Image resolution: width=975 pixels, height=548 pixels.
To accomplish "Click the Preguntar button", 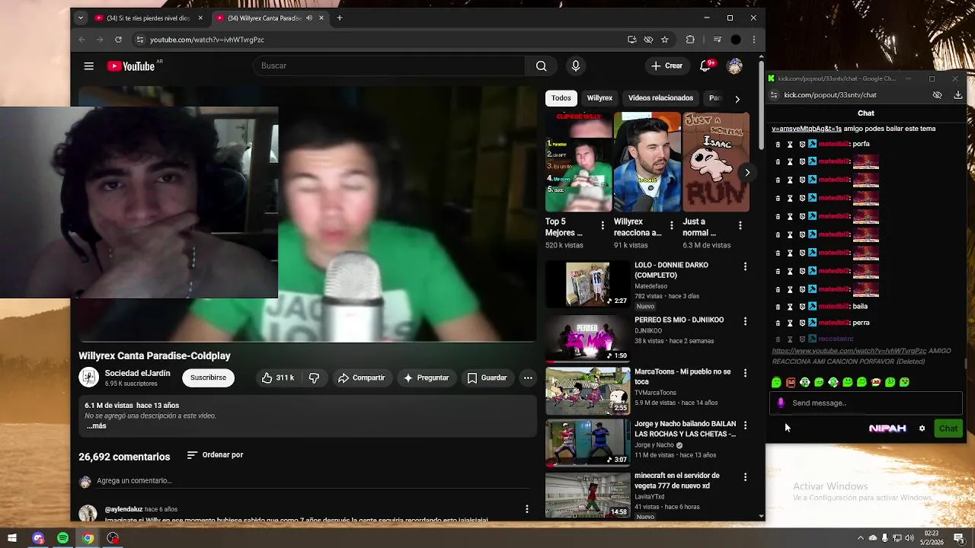I will [426, 378].
